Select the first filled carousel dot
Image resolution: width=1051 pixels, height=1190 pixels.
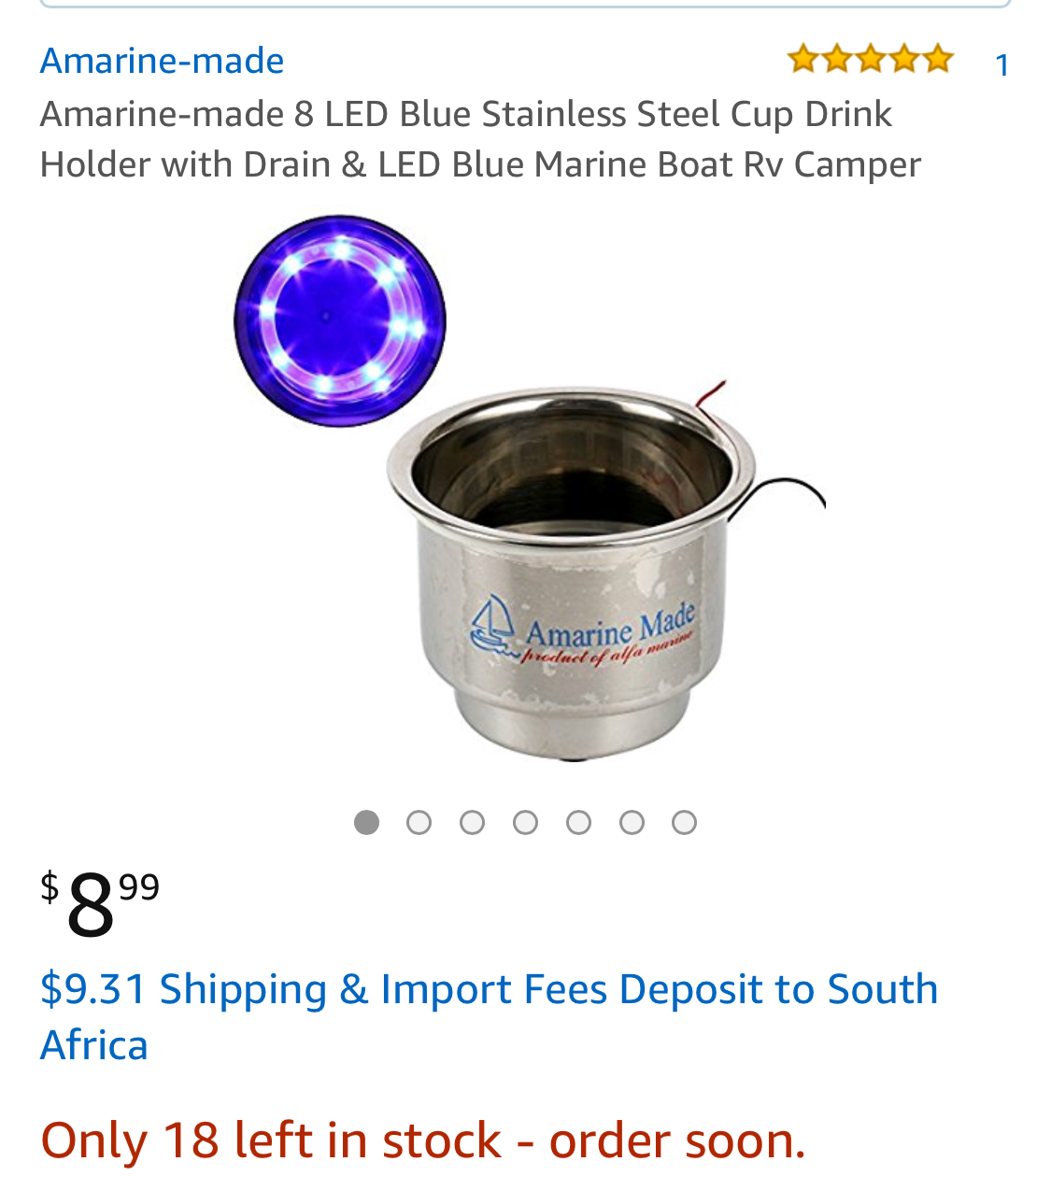(366, 822)
